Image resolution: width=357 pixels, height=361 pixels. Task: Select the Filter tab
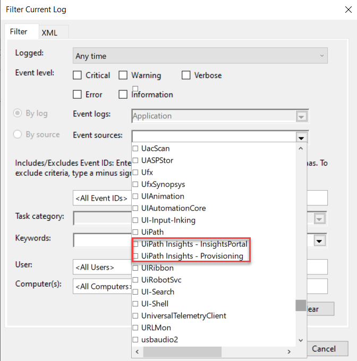[19, 31]
